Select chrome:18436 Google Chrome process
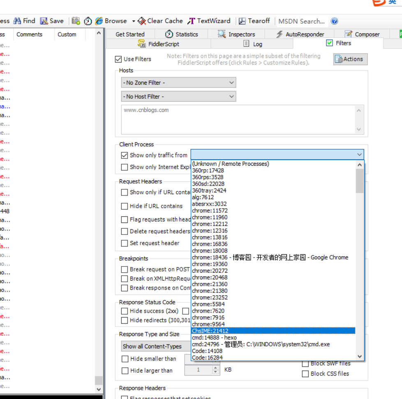The image size is (402, 399). (x=273, y=257)
